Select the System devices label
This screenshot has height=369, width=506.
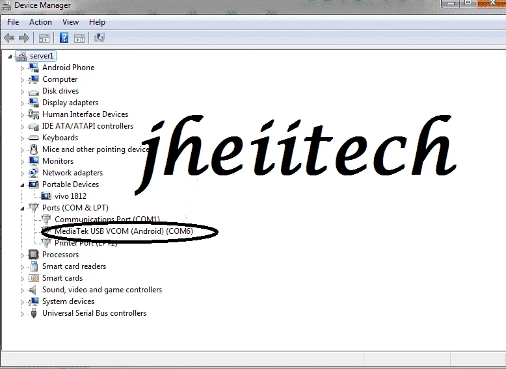coord(68,301)
